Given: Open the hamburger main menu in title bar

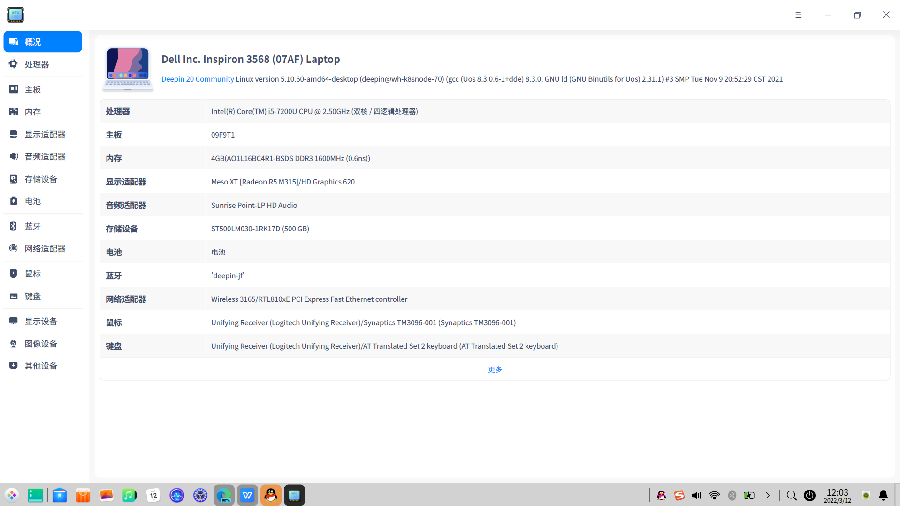Looking at the screenshot, I should [798, 15].
